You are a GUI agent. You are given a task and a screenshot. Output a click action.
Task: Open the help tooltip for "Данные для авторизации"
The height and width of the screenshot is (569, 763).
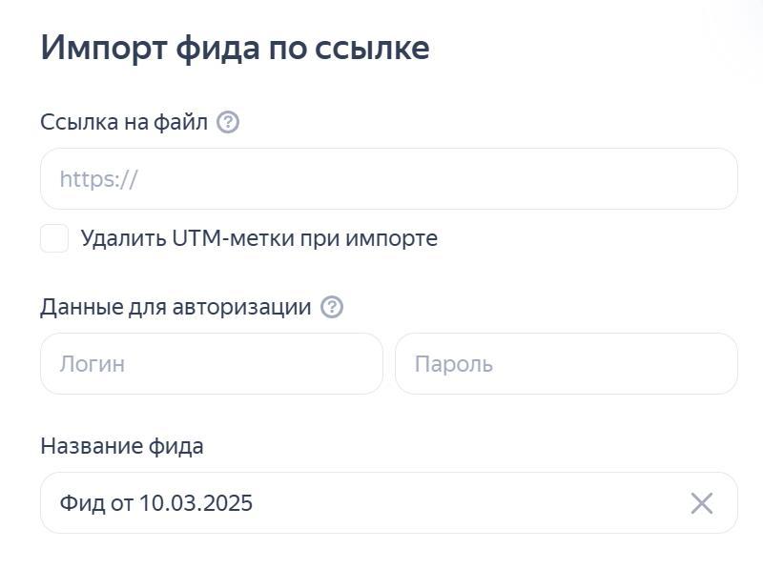click(332, 307)
